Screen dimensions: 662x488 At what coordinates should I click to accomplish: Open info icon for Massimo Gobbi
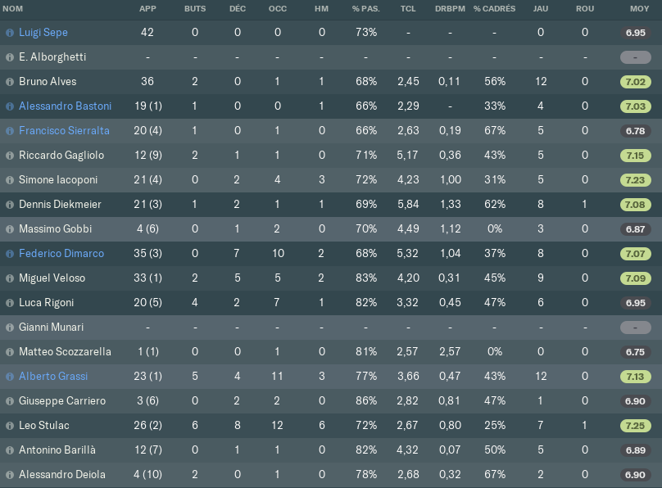pos(10,229)
